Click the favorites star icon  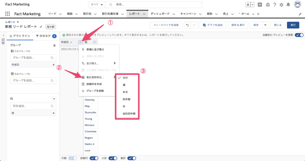tap(248, 5)
